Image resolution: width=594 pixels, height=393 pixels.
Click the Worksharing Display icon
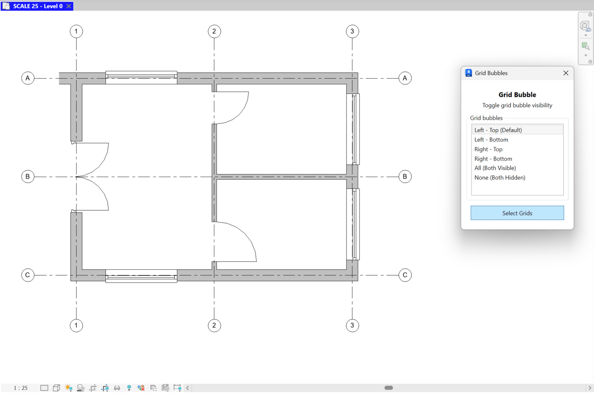pyautogui.click(x=141, y=387)
